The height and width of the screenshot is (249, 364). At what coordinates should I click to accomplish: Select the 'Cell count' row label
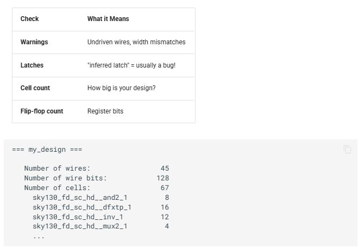(35, 88)
